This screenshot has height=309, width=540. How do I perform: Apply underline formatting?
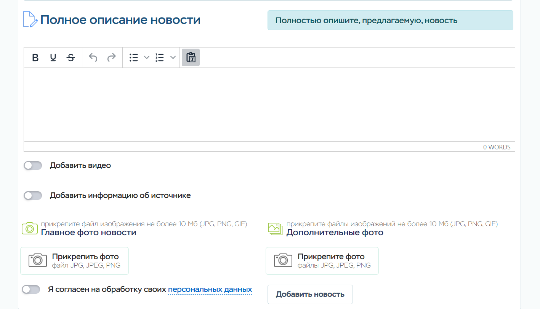[53, 58]
